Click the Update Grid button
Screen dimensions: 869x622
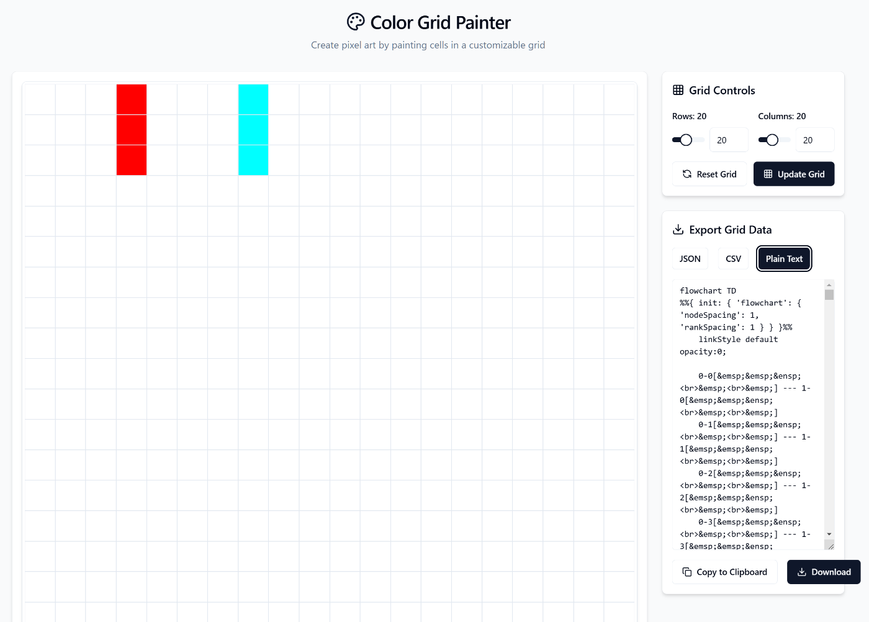pos(794,174)
